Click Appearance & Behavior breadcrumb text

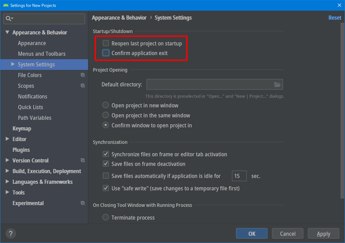(119, 18)
